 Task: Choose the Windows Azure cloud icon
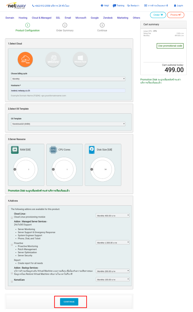tap(80, 59)
